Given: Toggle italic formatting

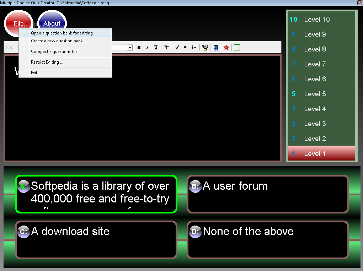Looking at the screenshot, I should tap(147, 47).
